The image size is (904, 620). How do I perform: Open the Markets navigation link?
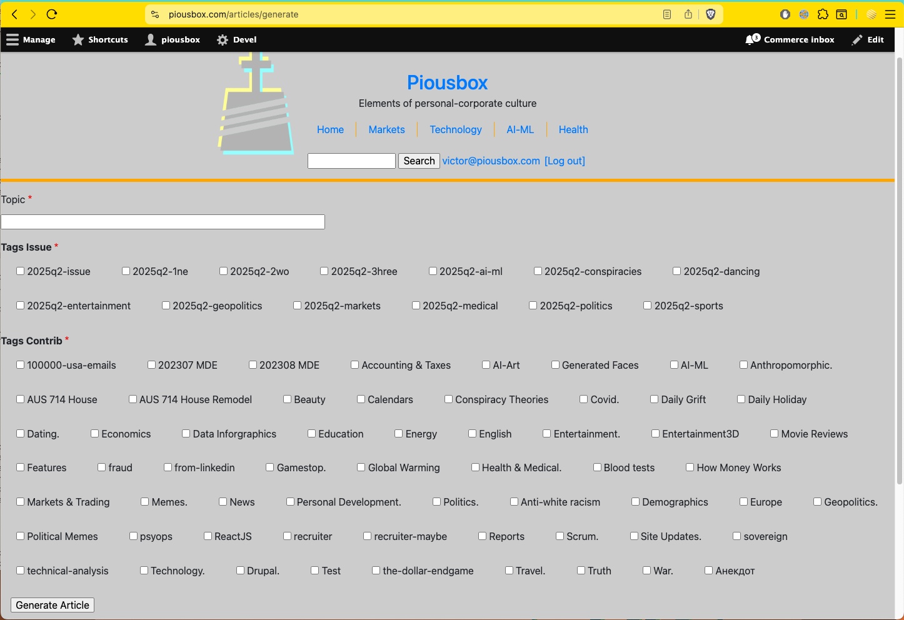coord(386,129)
